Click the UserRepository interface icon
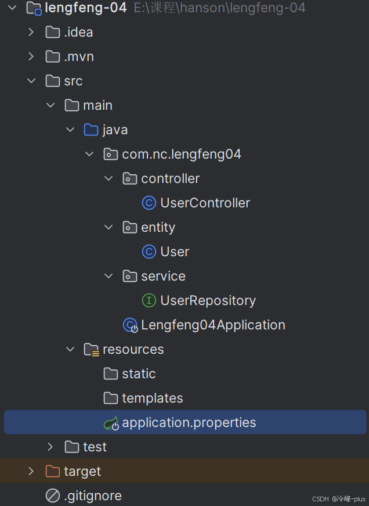 (x=149, y=300)
